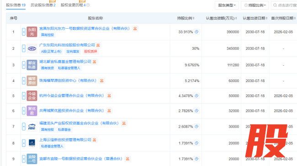Click 横琴源创 logo in row 4

tap(32, 81)
